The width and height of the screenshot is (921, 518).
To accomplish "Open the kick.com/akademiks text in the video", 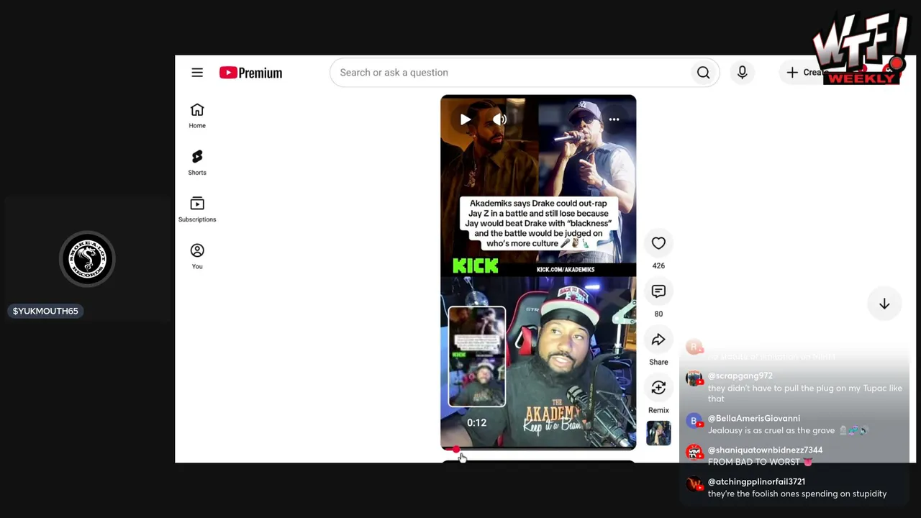I will (566, 269).
